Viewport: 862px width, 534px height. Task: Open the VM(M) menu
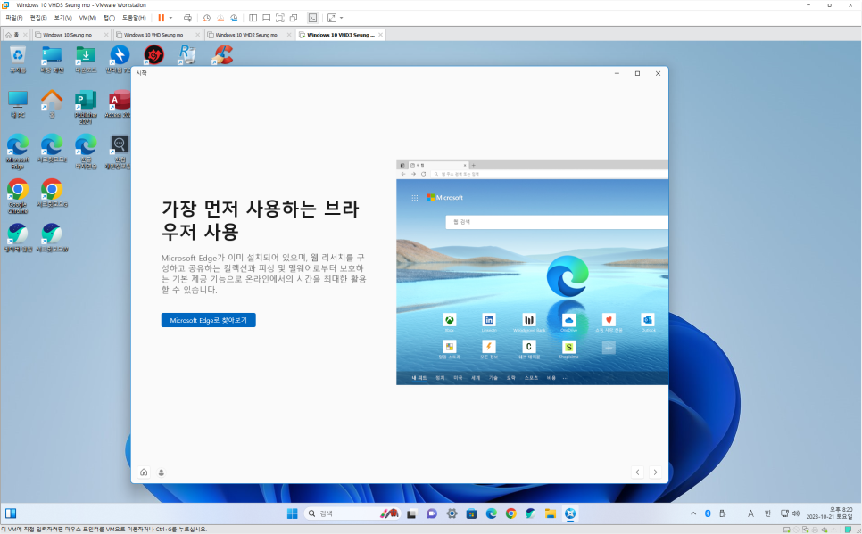pyautogui.click(x=87, y=18)
